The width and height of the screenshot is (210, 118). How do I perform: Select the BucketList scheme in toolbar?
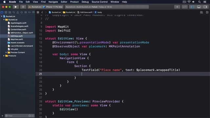[35, 7]
